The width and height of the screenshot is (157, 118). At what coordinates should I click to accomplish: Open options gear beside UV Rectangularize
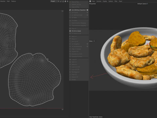87,47
